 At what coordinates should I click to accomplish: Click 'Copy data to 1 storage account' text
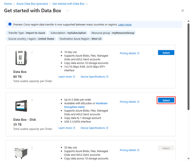point(83,118)
